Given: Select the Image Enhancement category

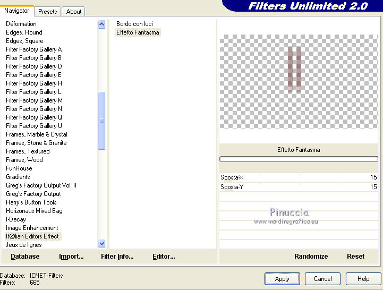Looking at the screenshot, I should (x=32, y=228).
